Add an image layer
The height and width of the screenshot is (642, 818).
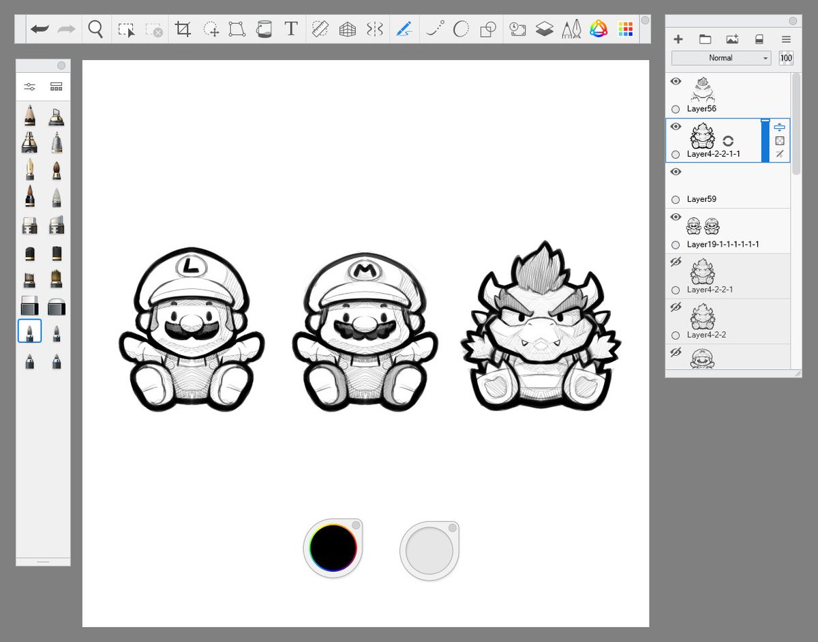coord(732,40)
